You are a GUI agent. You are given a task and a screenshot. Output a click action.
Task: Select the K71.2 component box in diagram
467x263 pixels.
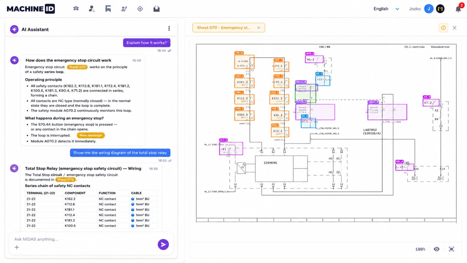click(x=281, y=67)
